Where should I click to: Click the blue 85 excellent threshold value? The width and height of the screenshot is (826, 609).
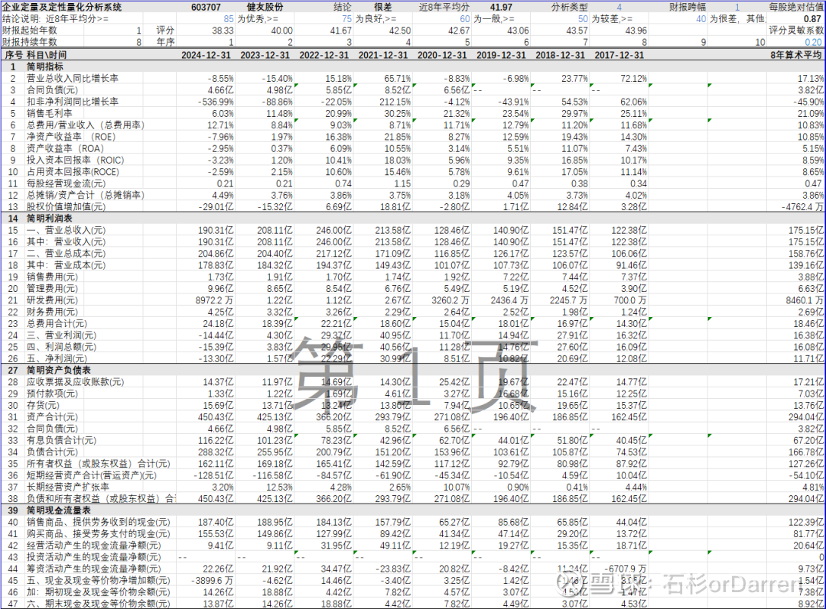(228, 18)
